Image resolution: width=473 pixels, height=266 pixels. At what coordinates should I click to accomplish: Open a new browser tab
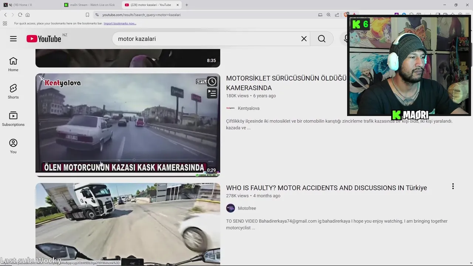187,5
